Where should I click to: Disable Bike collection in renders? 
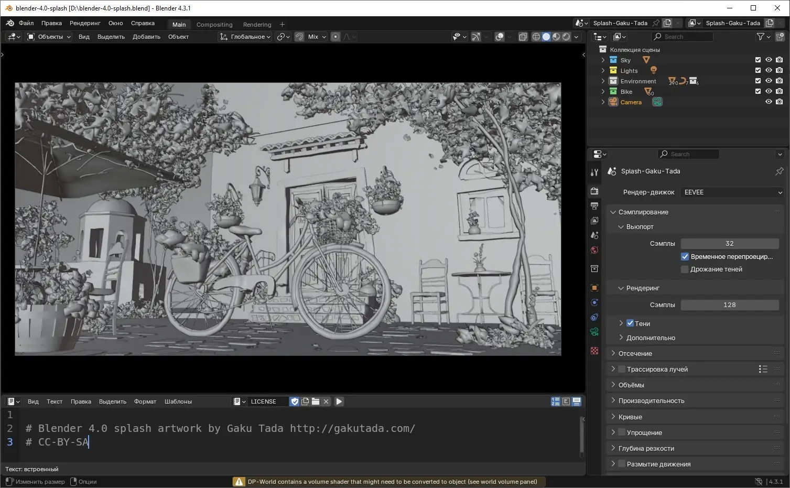[780, 91]
